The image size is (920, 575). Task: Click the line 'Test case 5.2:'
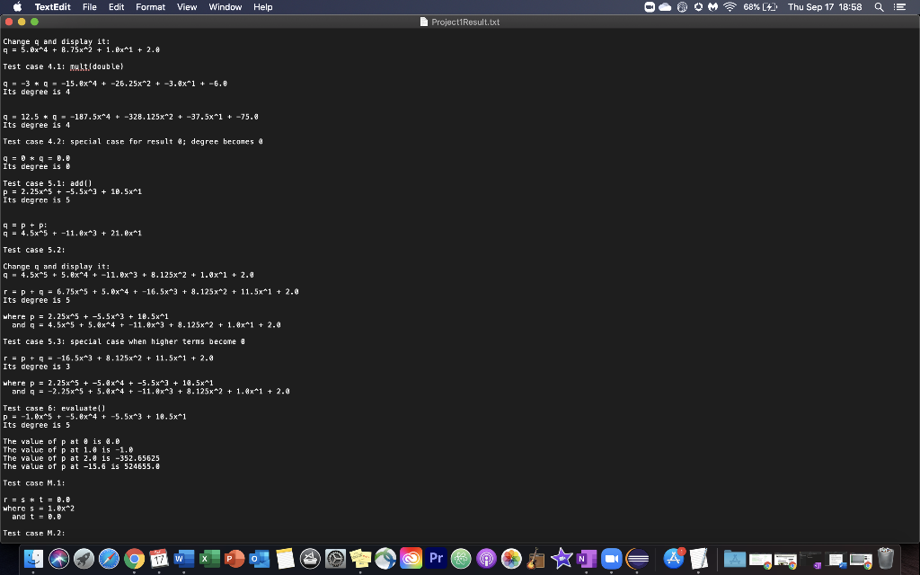click(34, 250)
